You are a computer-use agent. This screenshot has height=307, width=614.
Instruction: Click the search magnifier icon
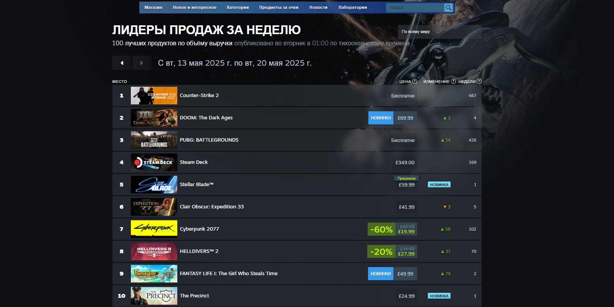(448, 8)
